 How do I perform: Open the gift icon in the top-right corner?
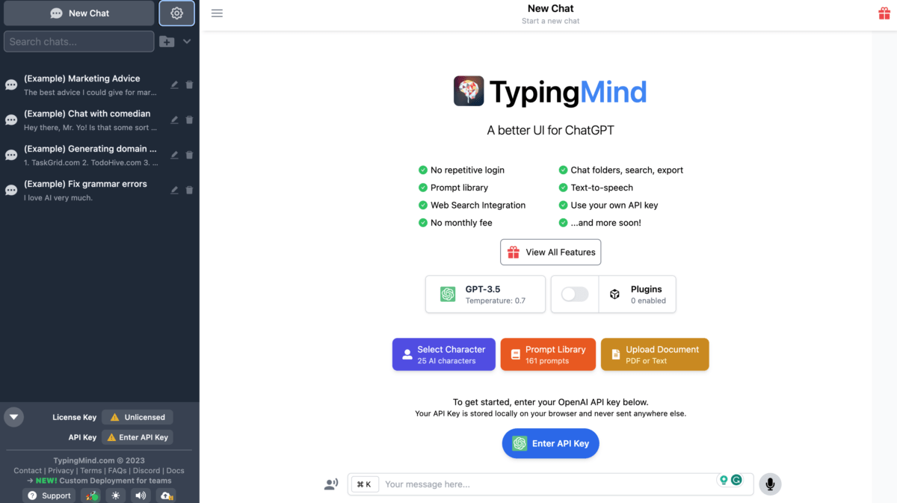click(884, 13)
